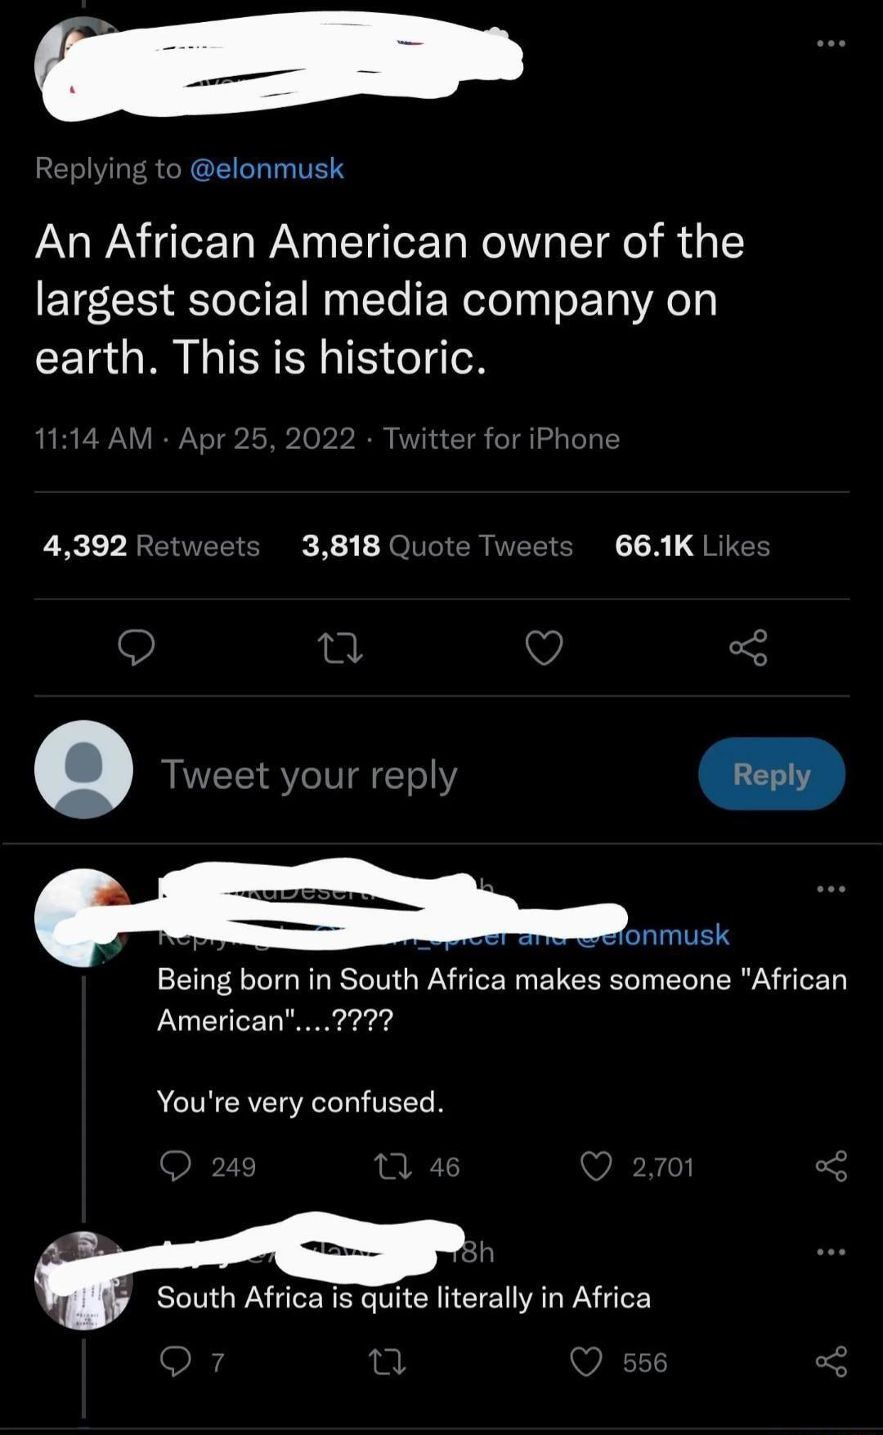View the 4,392 Retweets list
The image size is (883, 1435).
151,545
